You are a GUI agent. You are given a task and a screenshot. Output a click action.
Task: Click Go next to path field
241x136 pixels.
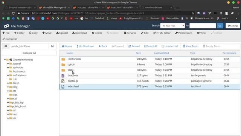coord(53,46)
